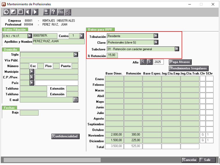Click Noviembre Base Diner. cell 2.000,00
Screen dimensions: 220x165
point(114,135)
